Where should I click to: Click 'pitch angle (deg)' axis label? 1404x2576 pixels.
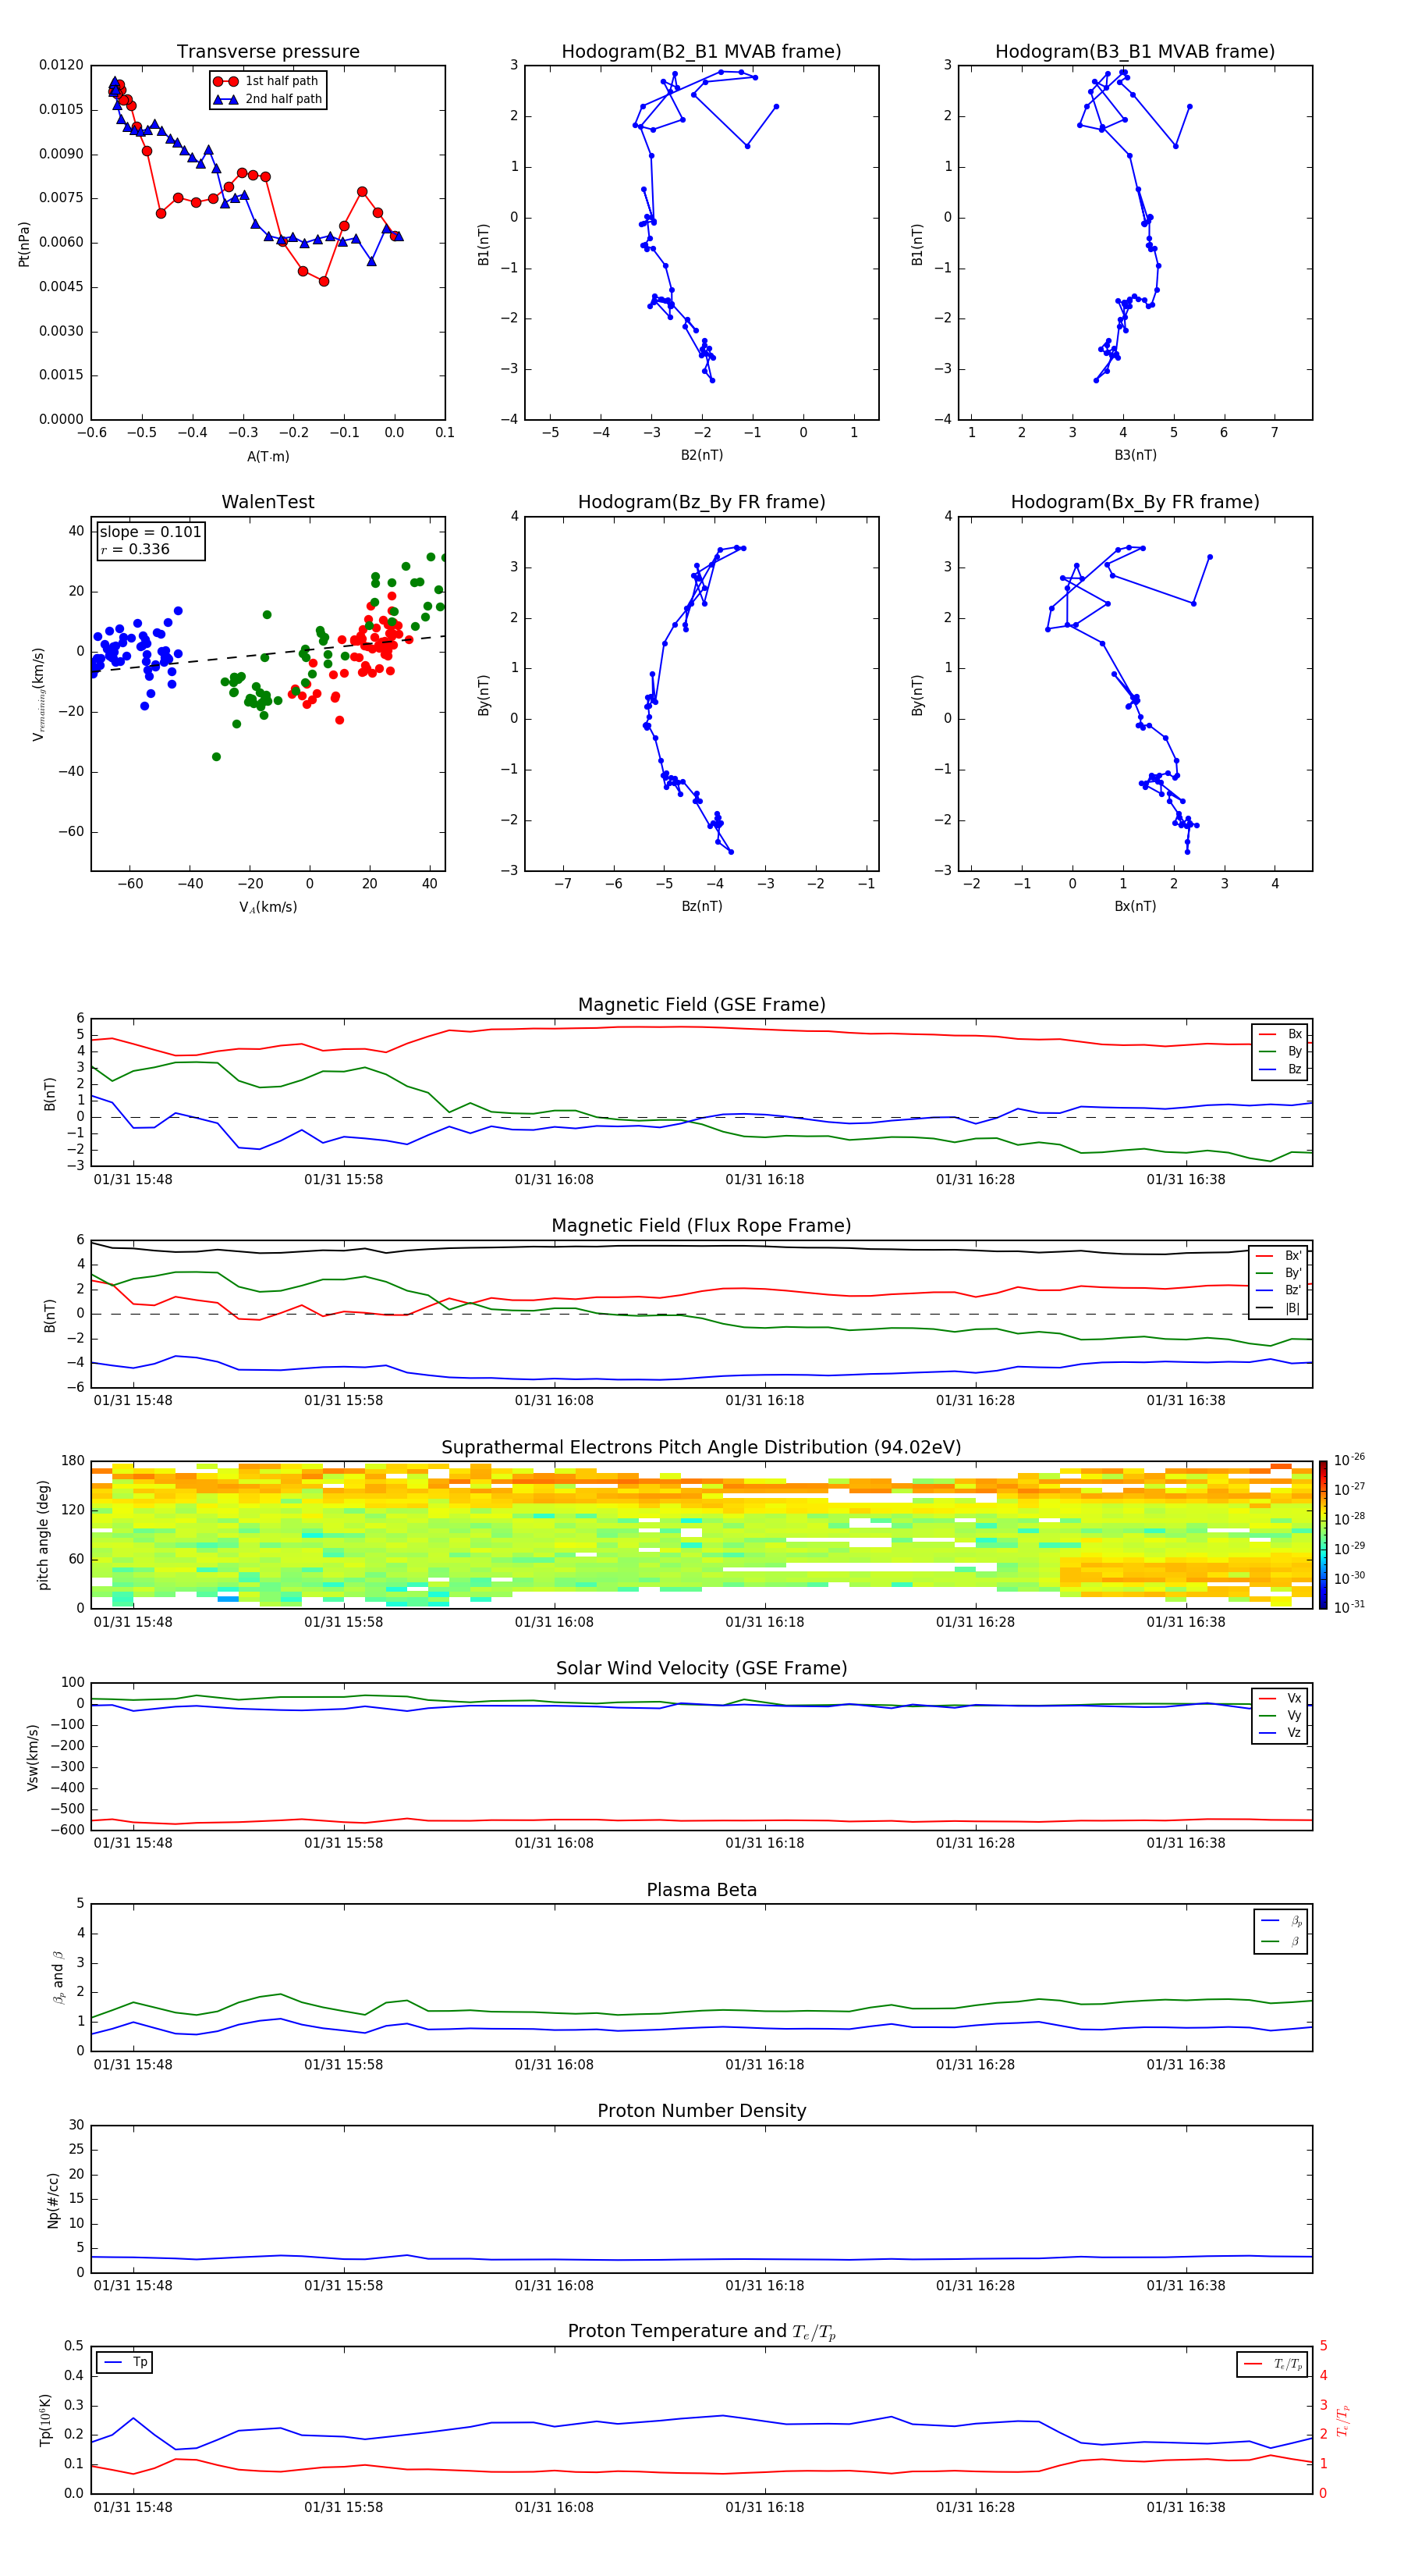(x=43, y=1535)
